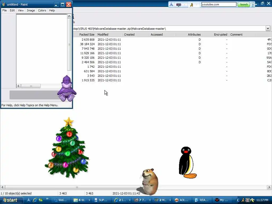
Task: Open the archive path dropdown arrow
Action: [268, 28]
